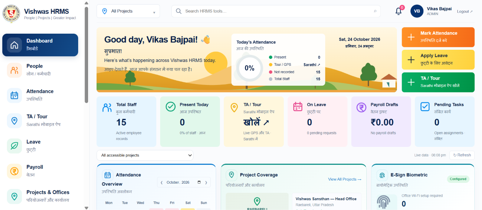The image size is (482, 210).
Task: Click the Attendance calendar icon in sidebar
Action: coord(15,95)
